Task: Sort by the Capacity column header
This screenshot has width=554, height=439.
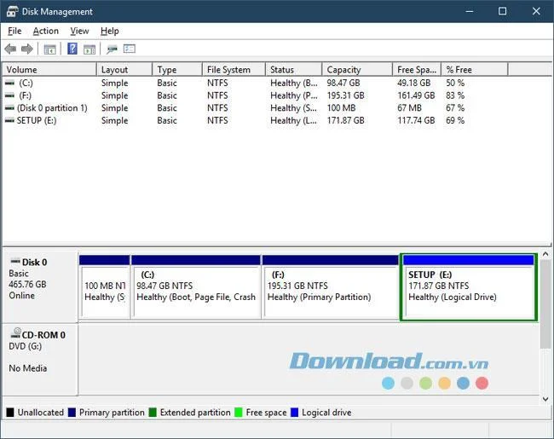Action: click(x=358, y=70)
